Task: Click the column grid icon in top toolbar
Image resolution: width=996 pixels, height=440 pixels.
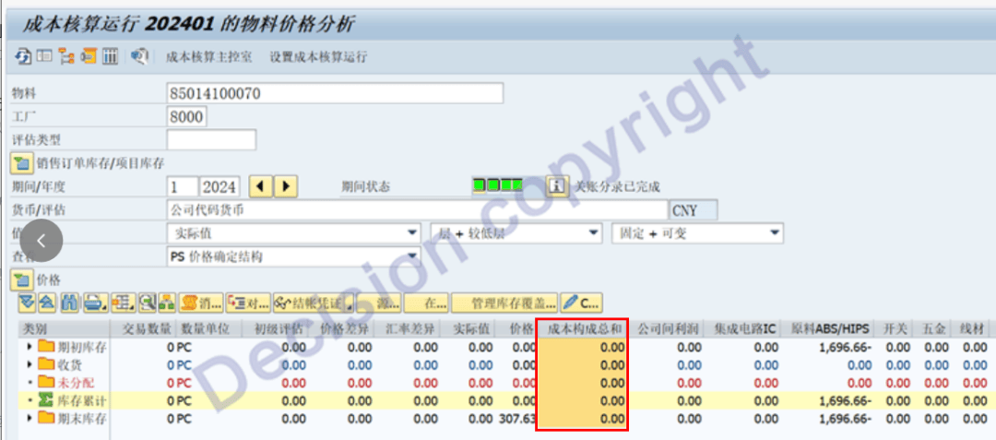Action: tap(110, 56)
